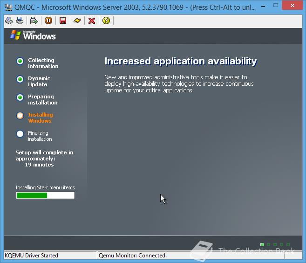This screenshot has height=263, width=306.
Task: Click the 'Qemu Monitor: Connected.' status entry
Action: tap(133, 256)
